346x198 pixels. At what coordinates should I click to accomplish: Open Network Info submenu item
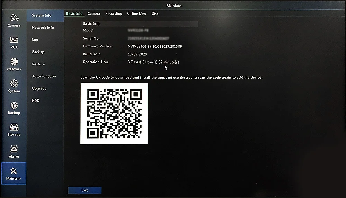point(43,28)
